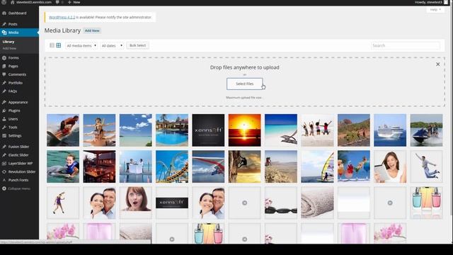Click the Select Files button
Viewport: 453px width, 255px height.
(244, 84)
